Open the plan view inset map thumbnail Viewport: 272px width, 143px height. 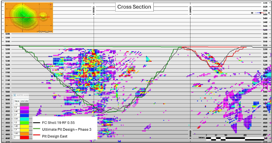point(29,18)
